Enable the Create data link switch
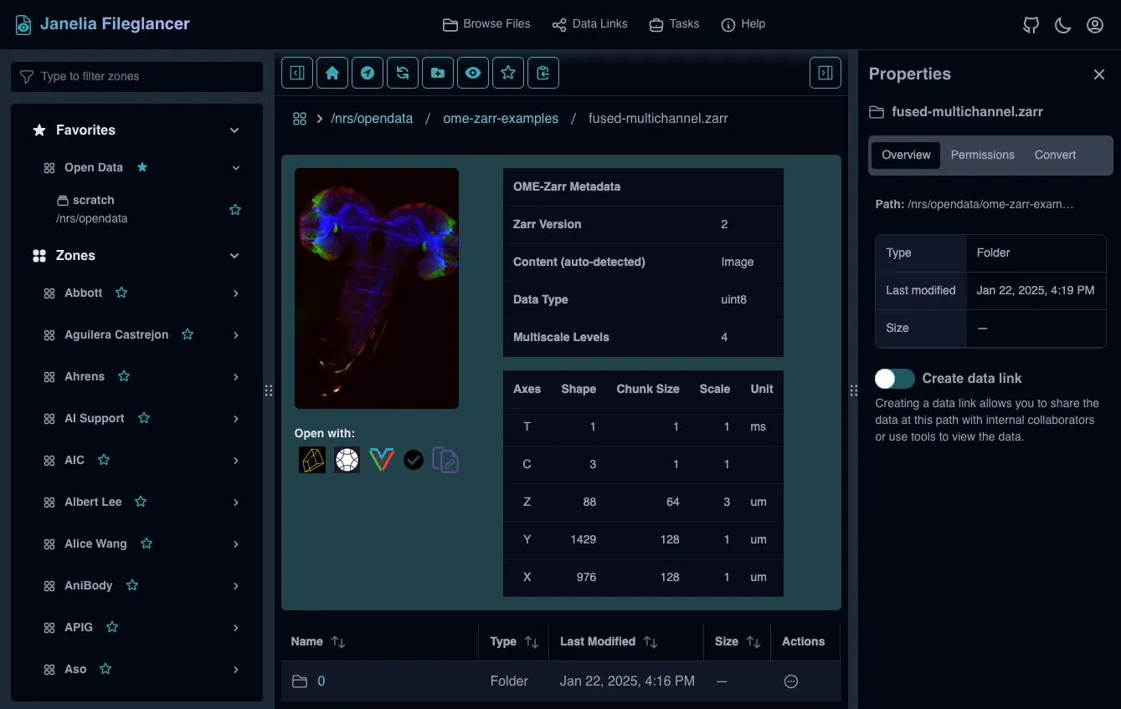Screen dimensions: 1121x709 pos(895,379)
